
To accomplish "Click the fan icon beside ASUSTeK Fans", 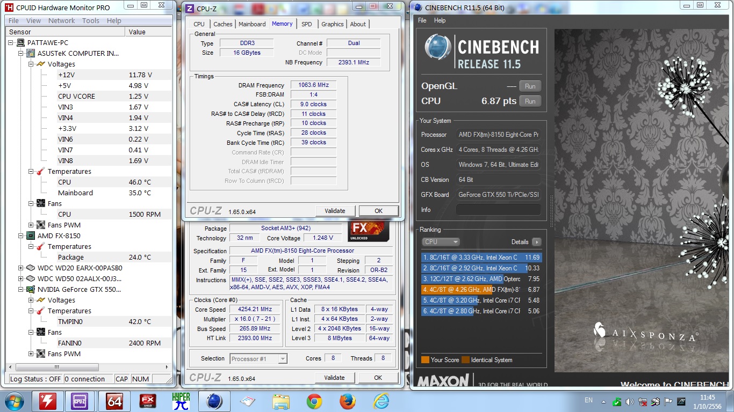I will pos(41,203).
